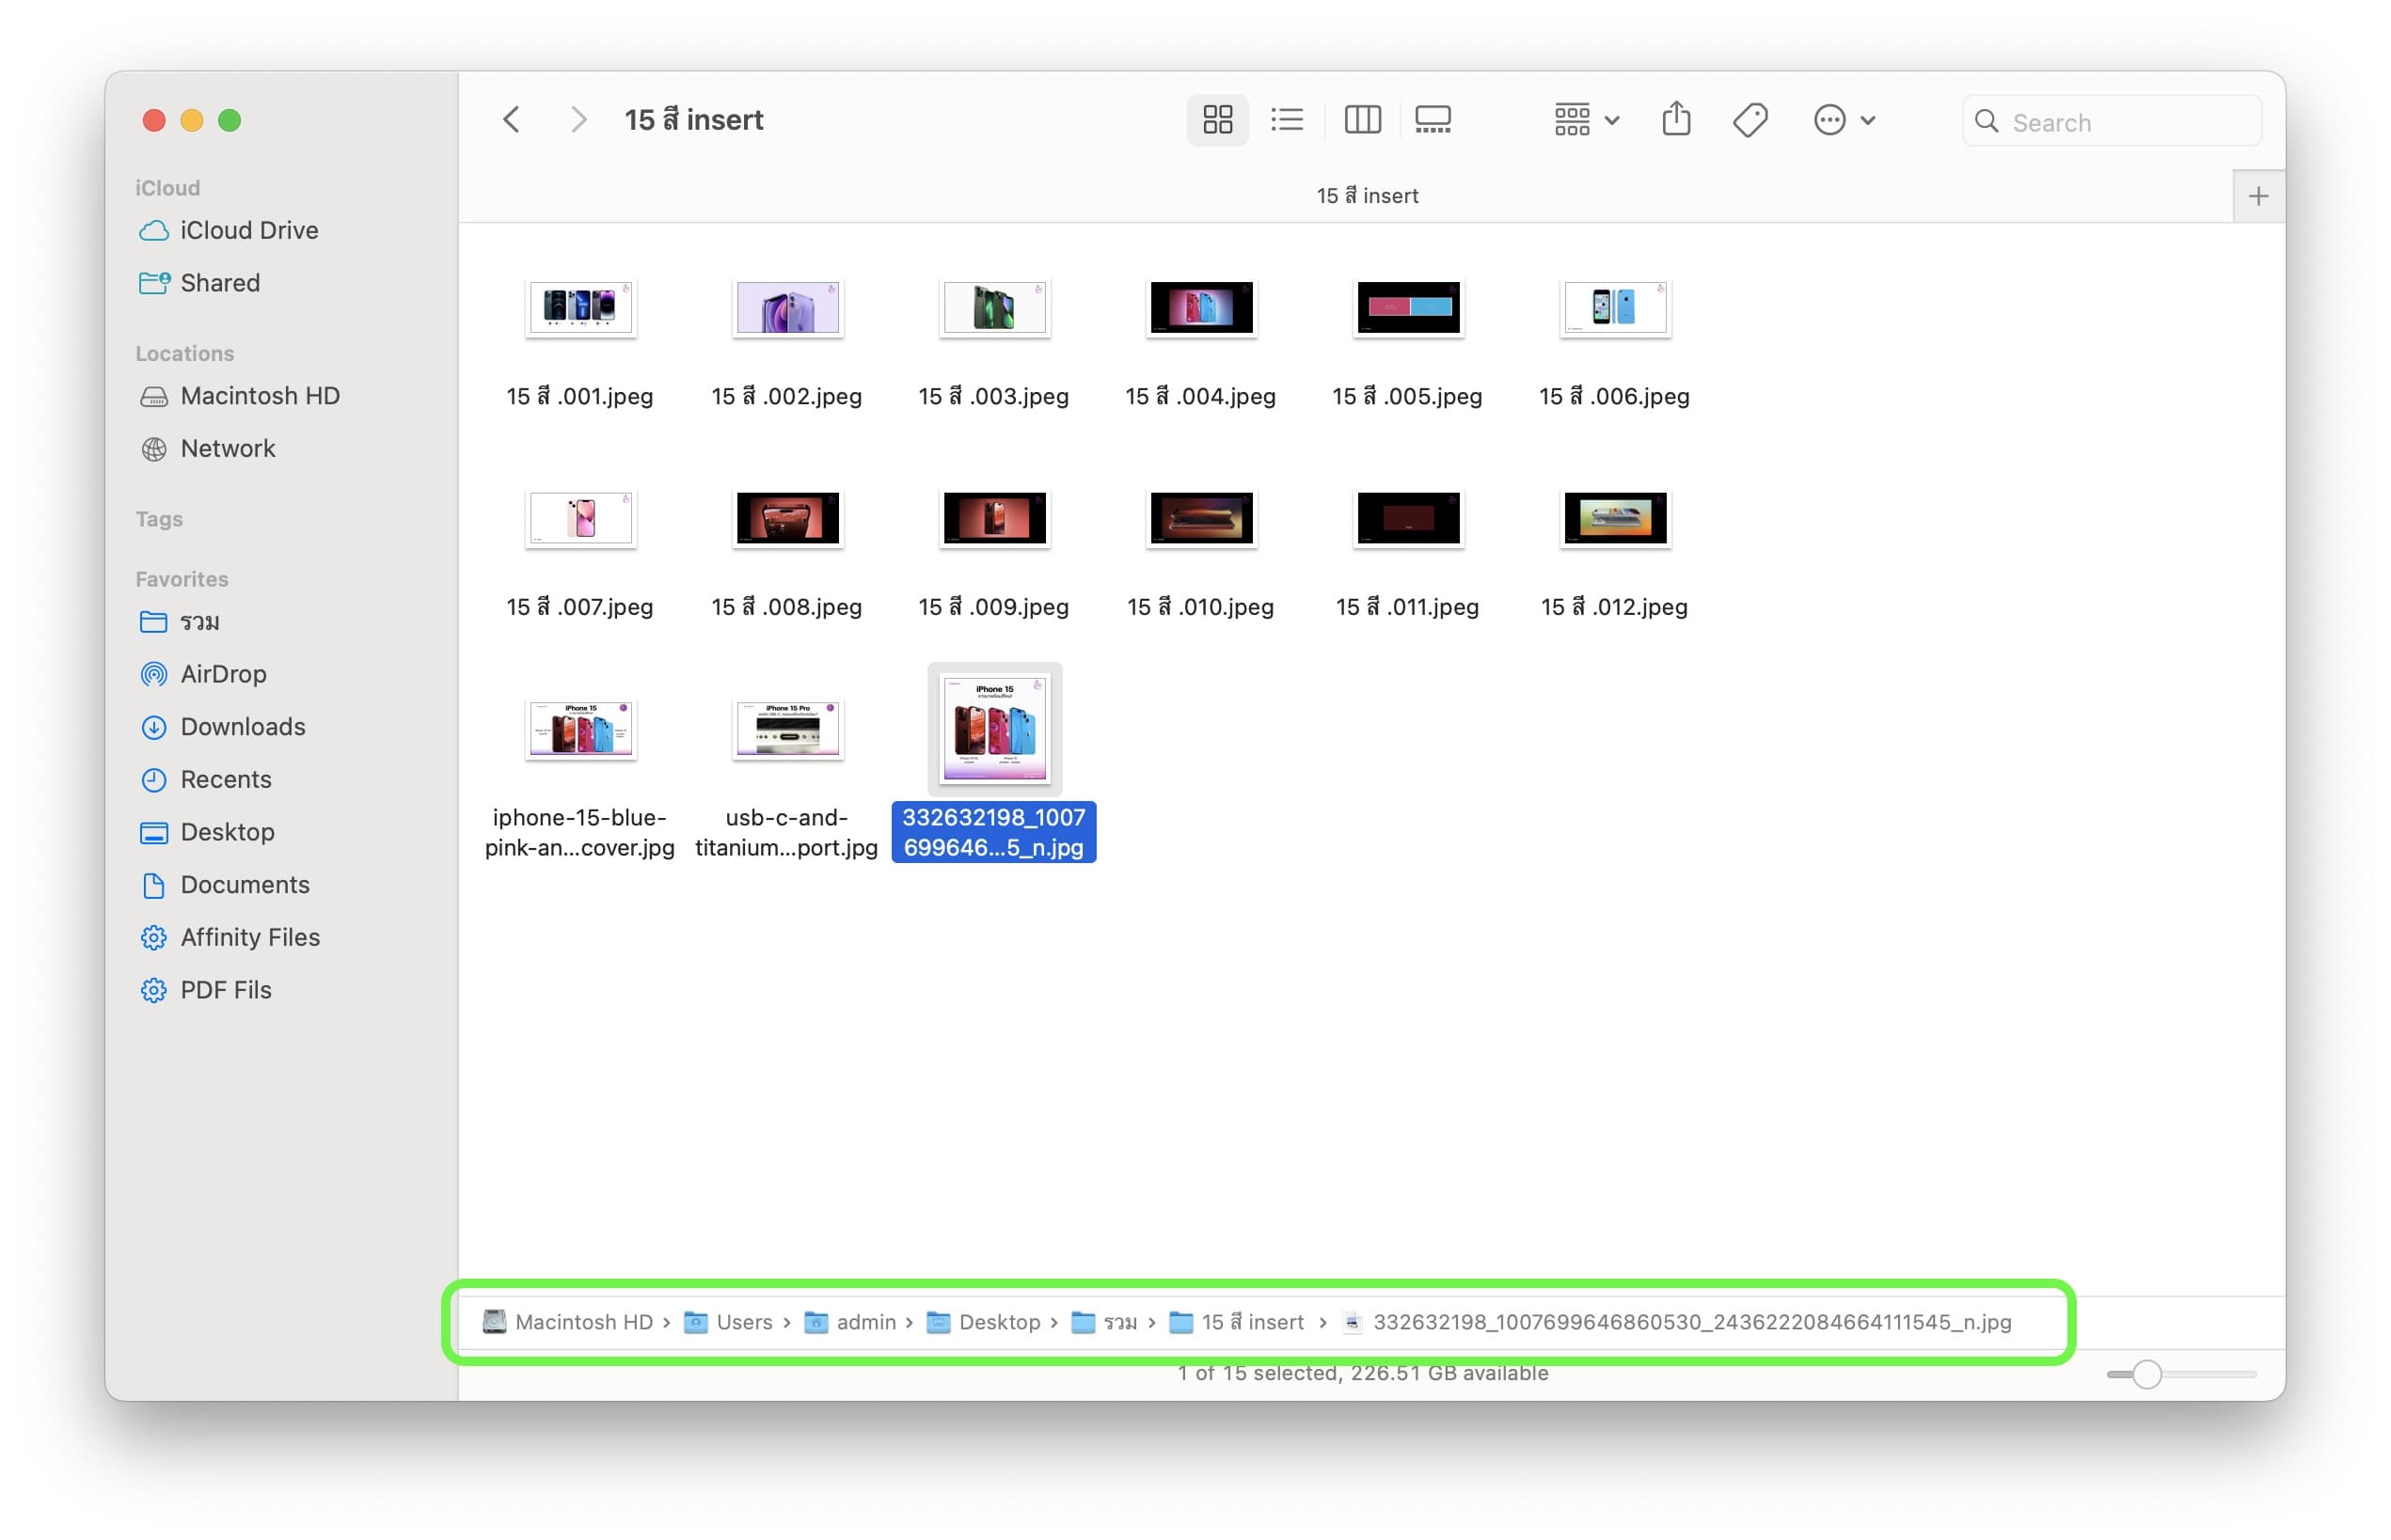Click the Share toolbar icon

point(1676,120)
